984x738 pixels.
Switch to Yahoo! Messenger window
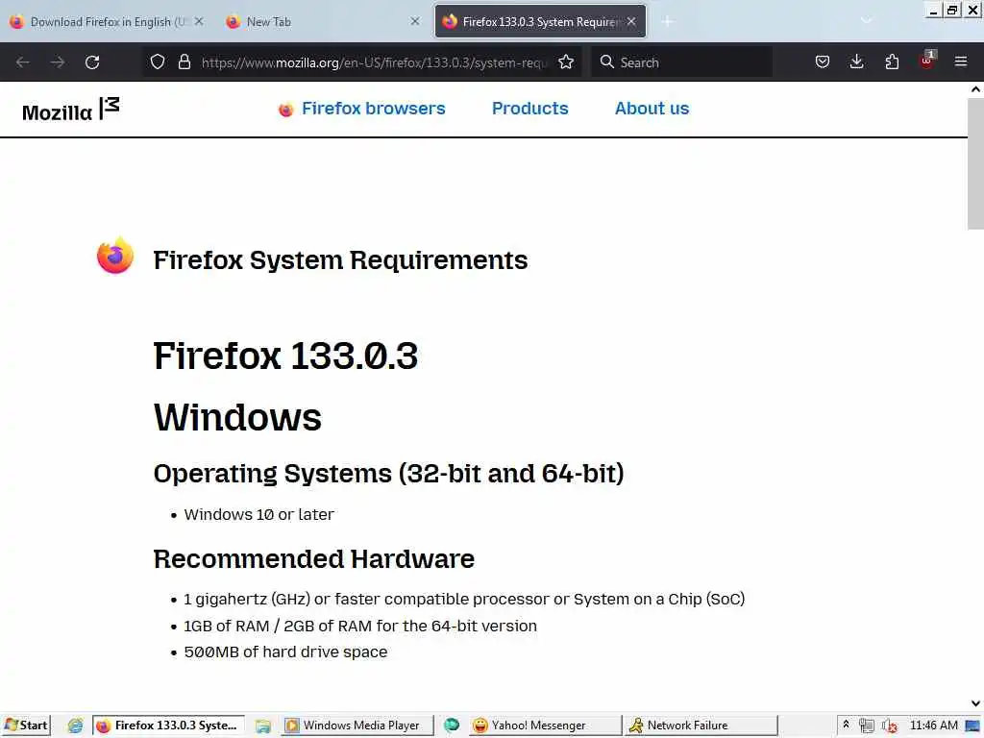[x=545, y=725]
